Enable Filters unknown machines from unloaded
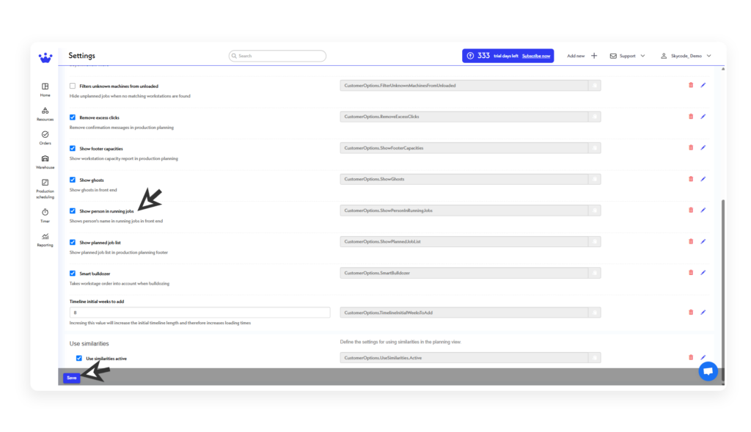Viewport: 751px width, 432px height. [72, 86]
